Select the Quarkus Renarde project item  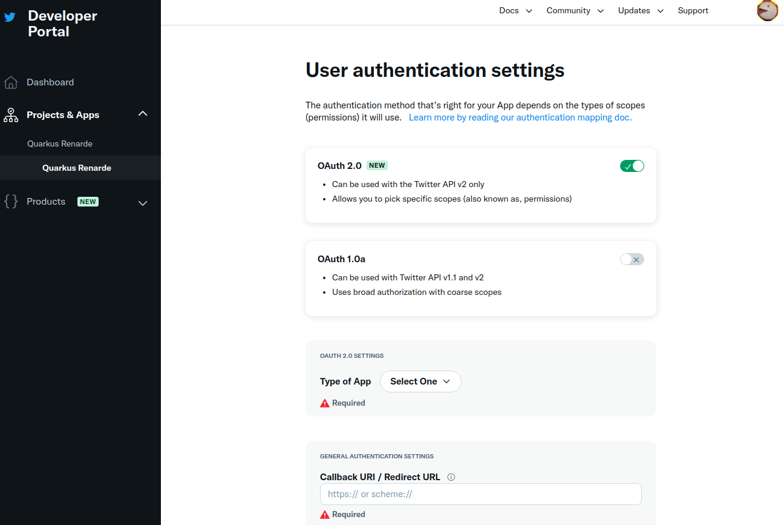point(60,144)
